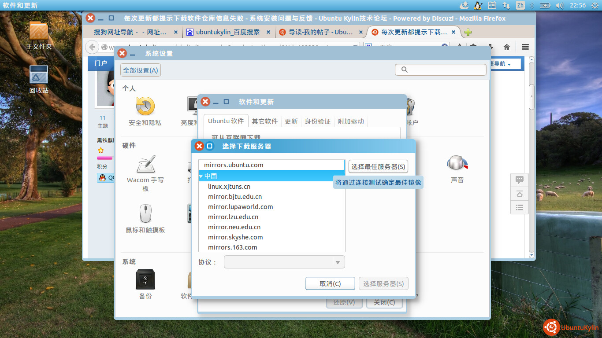Screen dimensions: 602x338
Task: Open the 声音 sound settings icon
Action: click(x=457, y=164)
